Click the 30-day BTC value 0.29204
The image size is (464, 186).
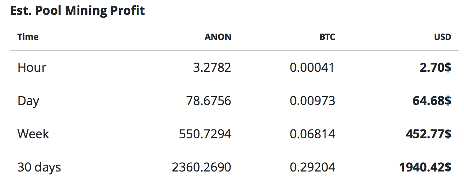(x=312, y=167)
